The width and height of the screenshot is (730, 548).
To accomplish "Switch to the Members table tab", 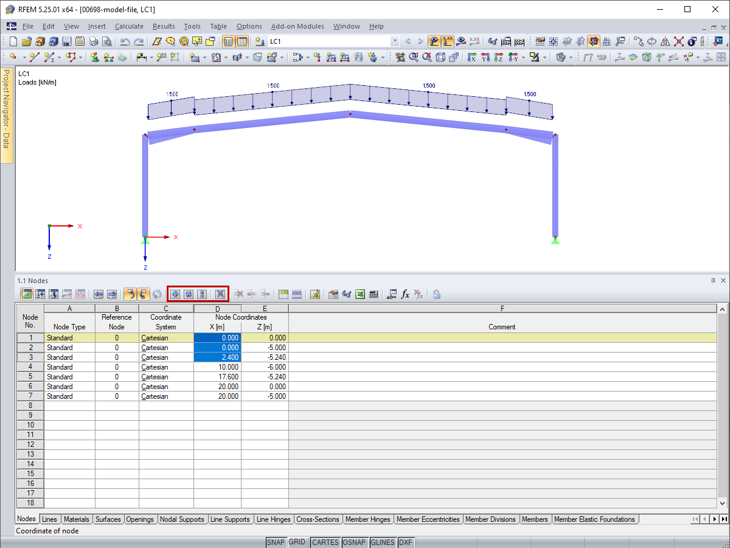I will tap(535, 519).
